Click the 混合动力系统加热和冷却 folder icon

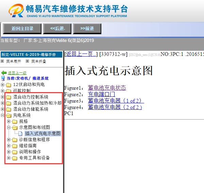tap(8, 103)
